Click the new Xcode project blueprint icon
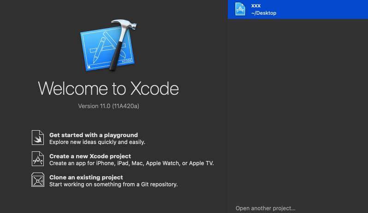Image resolution: width=368 pixels, height=213 pixels. pyautogui.click(x=38, y=159)
